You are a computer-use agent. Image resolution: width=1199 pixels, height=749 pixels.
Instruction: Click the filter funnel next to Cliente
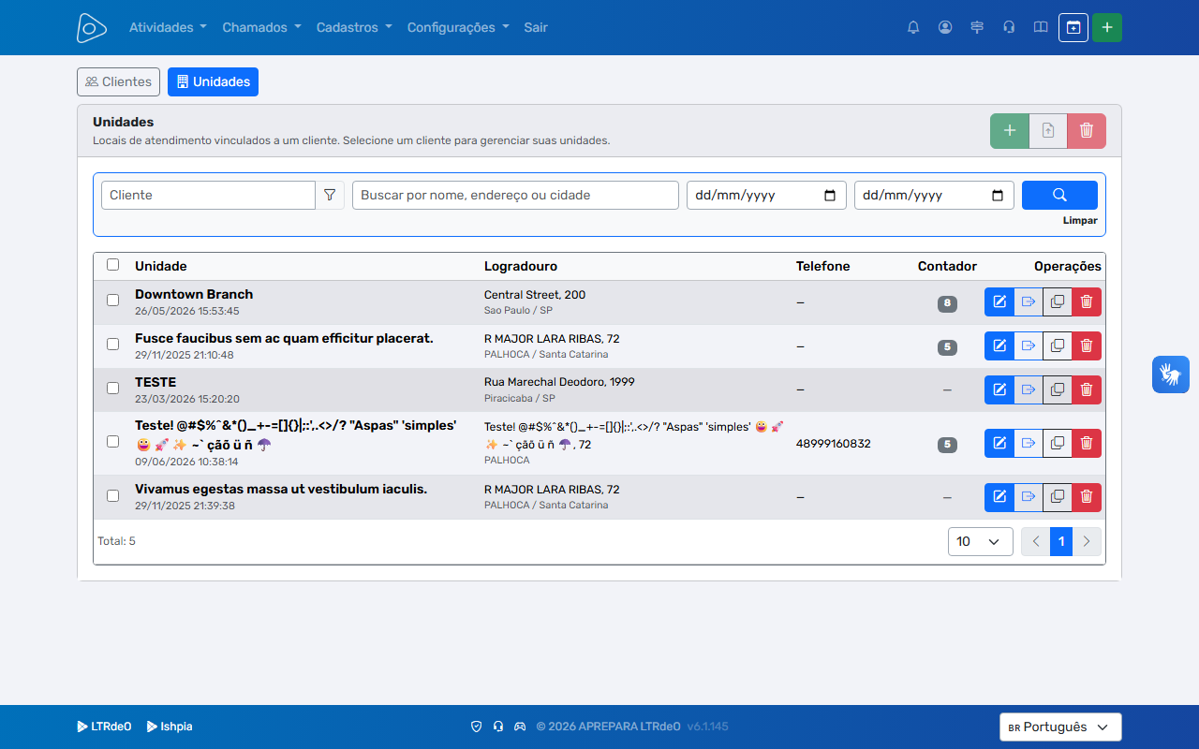(330, 195)
